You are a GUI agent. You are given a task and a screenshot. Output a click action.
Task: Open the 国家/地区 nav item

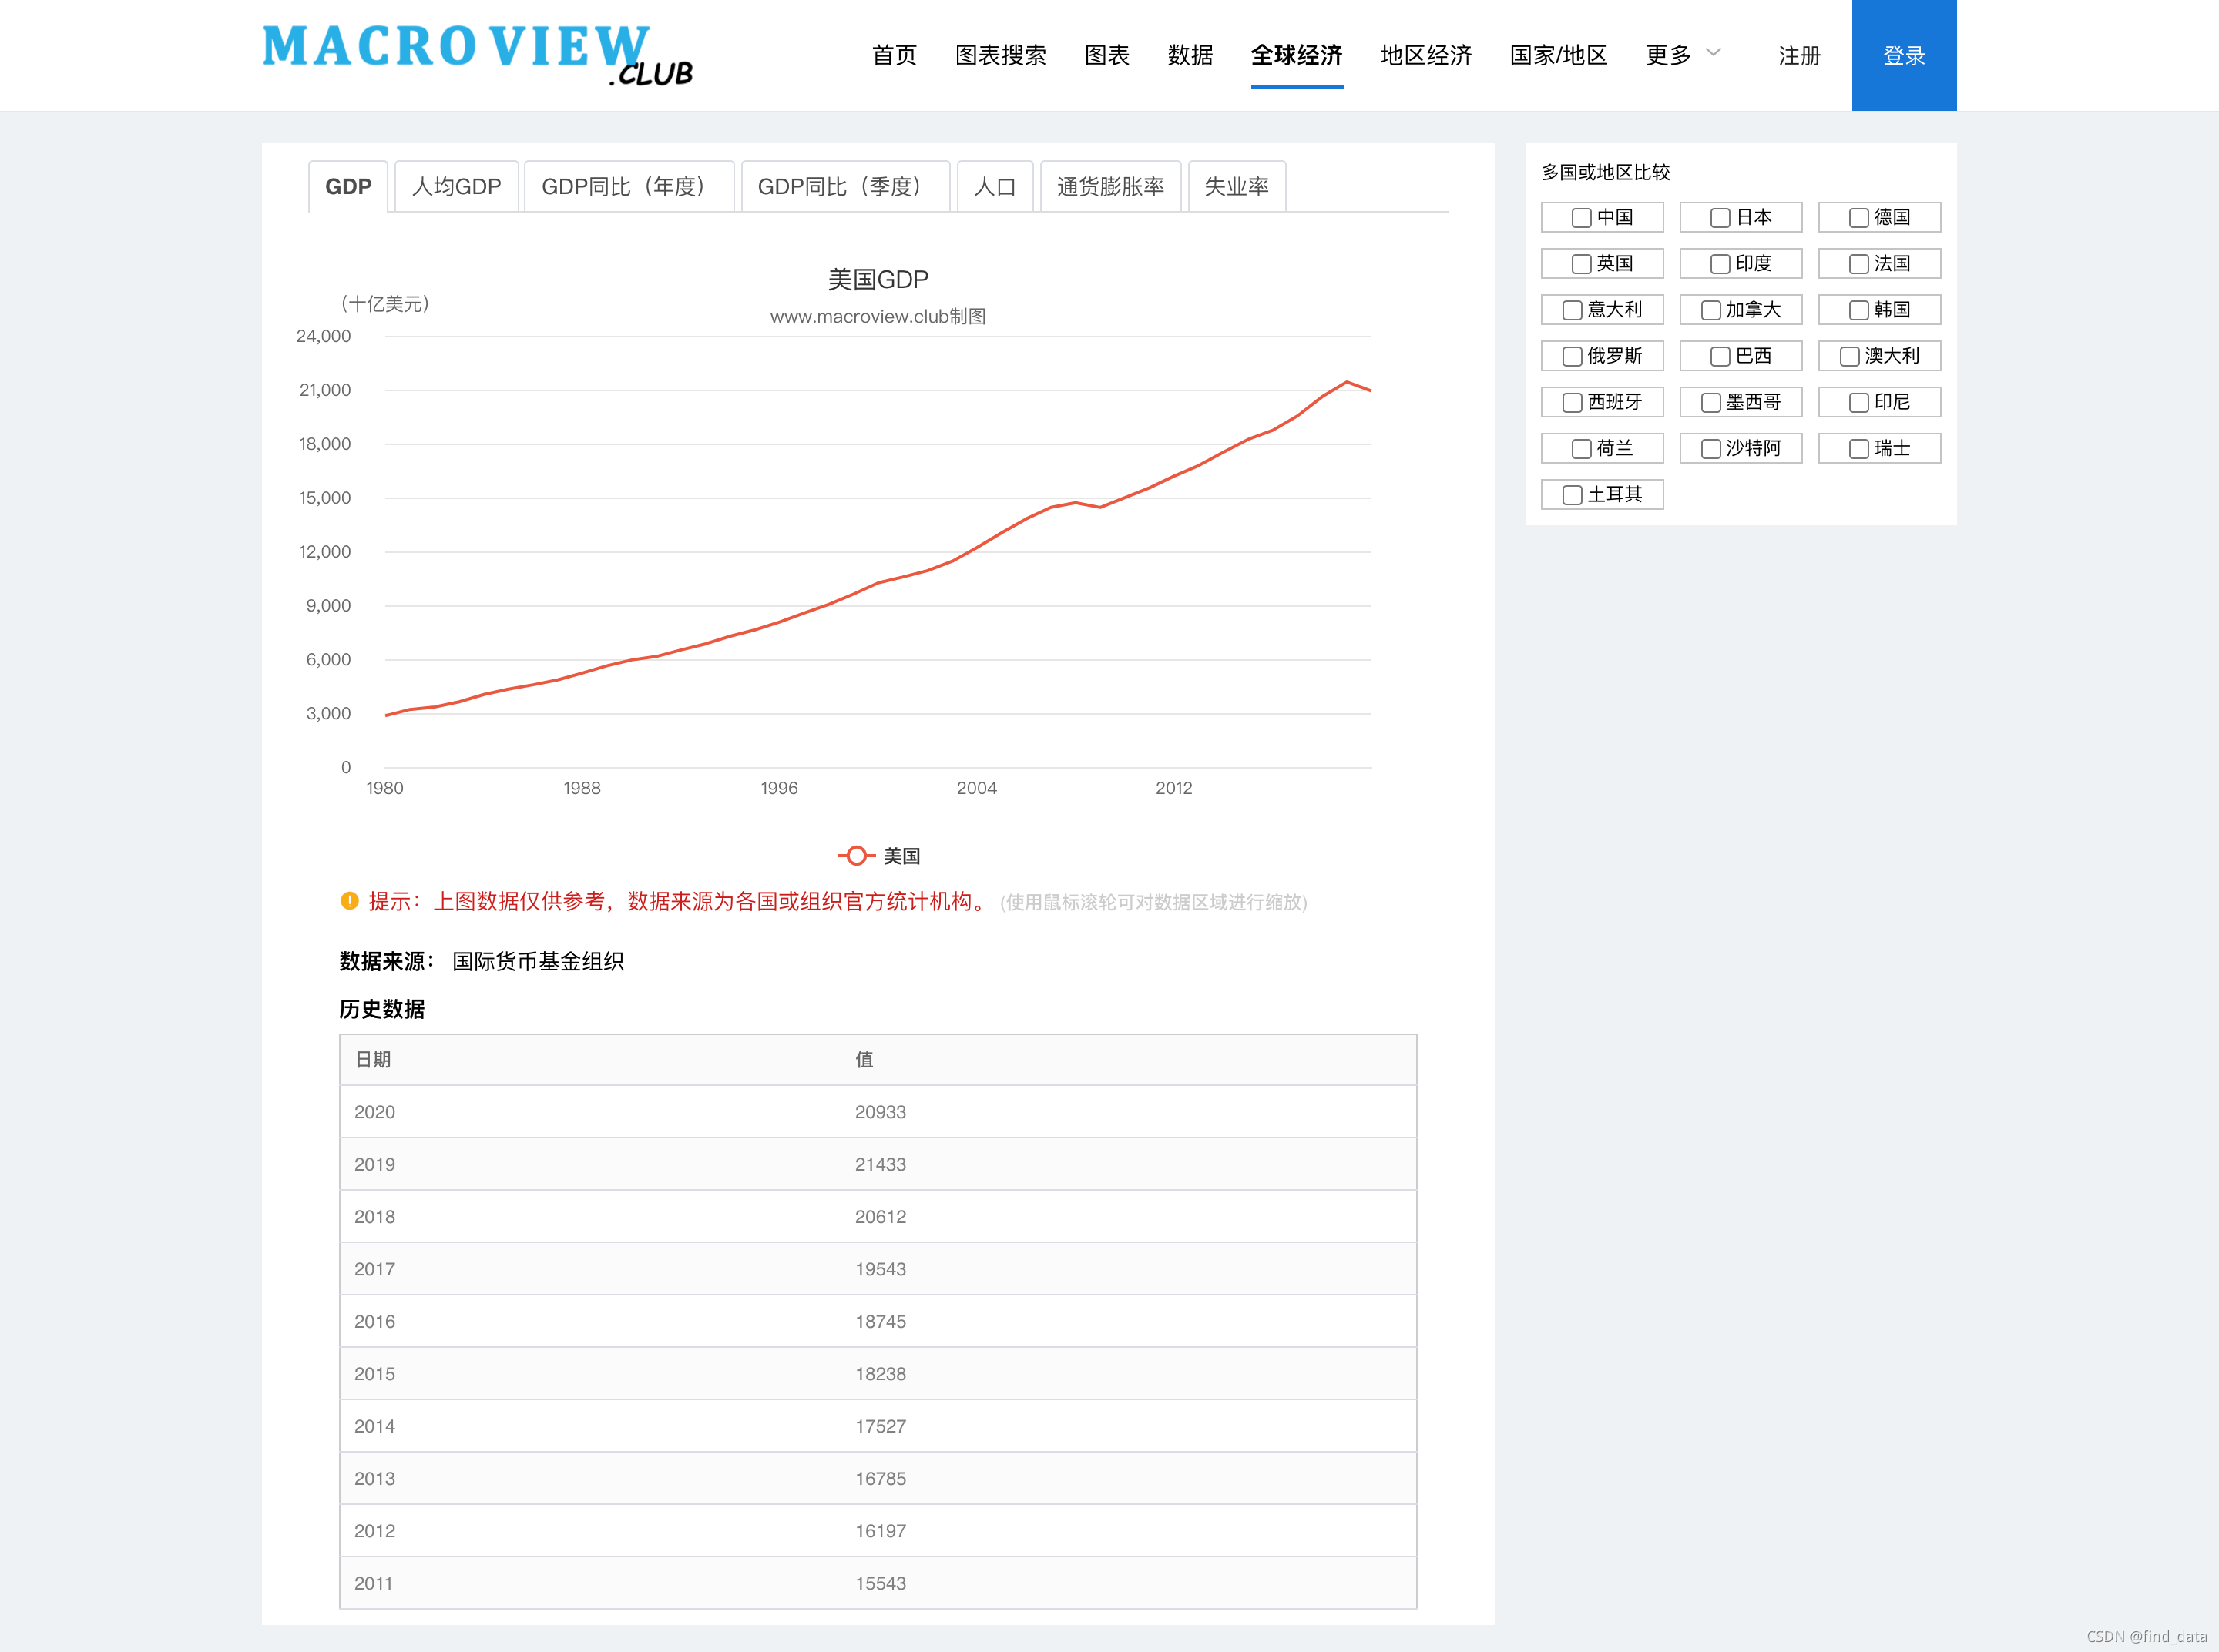click(1559, 55)
